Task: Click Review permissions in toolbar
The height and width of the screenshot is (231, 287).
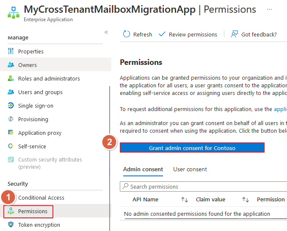Action: (188, 34)
